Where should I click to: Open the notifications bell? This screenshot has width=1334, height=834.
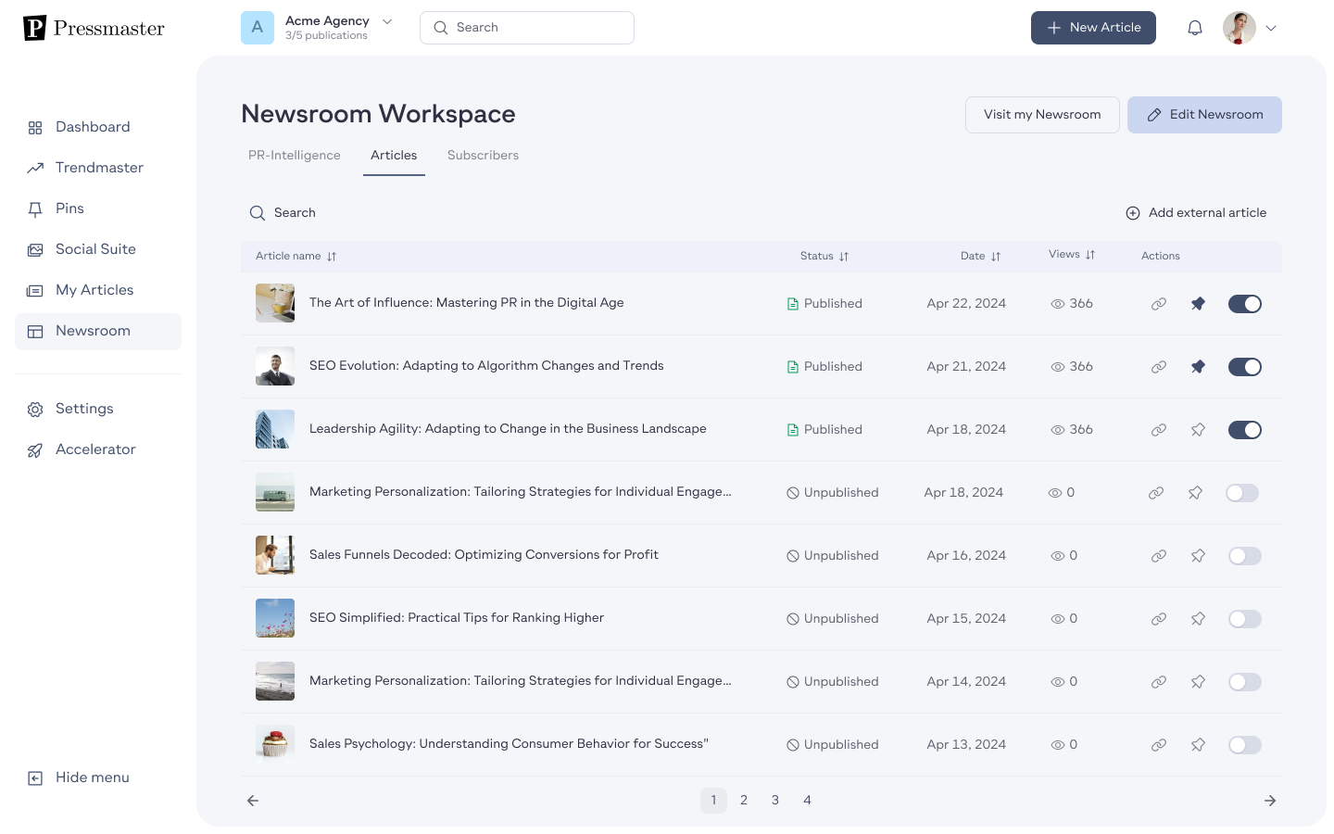pos(1195,28)
